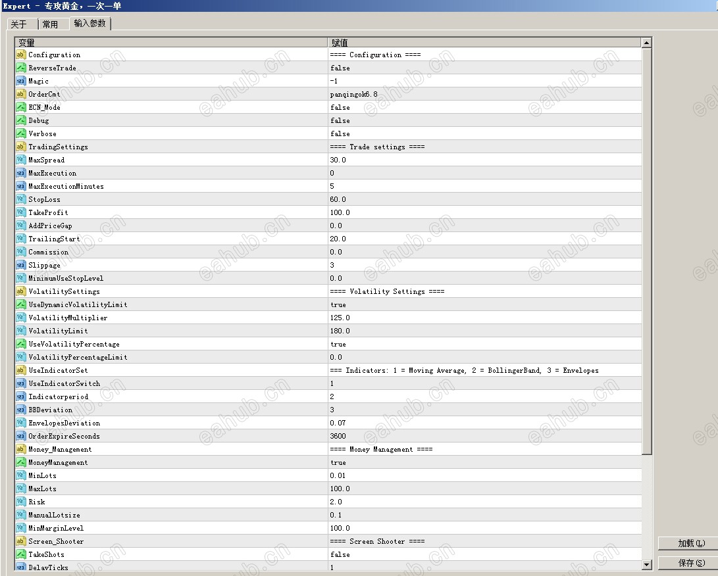
Task: Click the boolean icon beside ECN_Mode
Action: coord(20,108)
